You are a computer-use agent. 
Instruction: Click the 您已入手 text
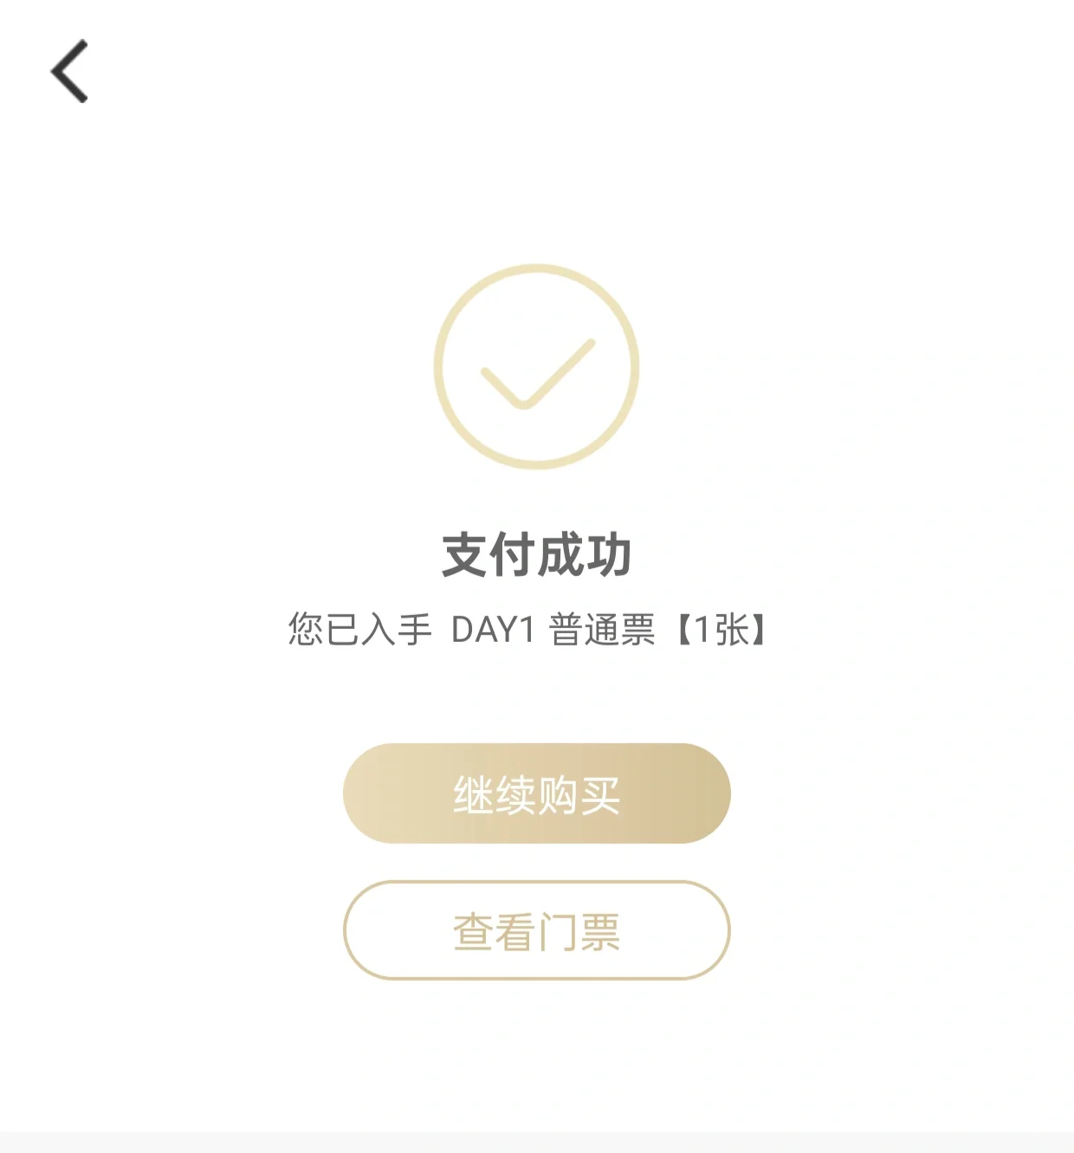pyautogui.click(x=359, y=630)
